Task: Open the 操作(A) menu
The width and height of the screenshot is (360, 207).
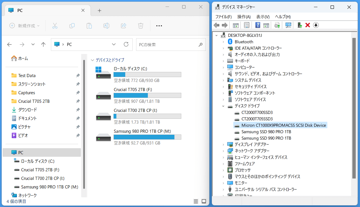Action: (x=244, y=17)
